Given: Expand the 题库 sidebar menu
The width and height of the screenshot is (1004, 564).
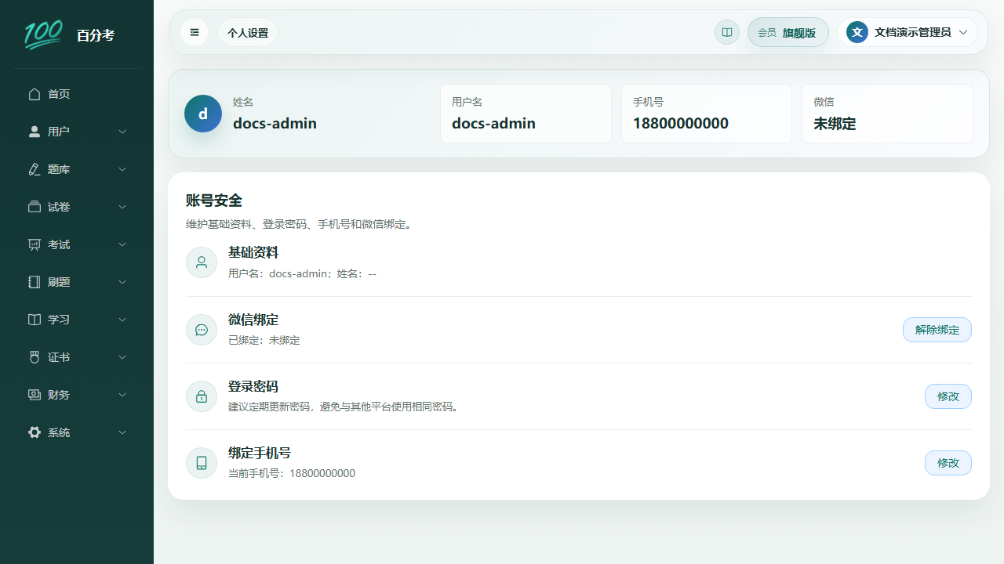Looking at the screenshot, I should (x=77, y=169).
